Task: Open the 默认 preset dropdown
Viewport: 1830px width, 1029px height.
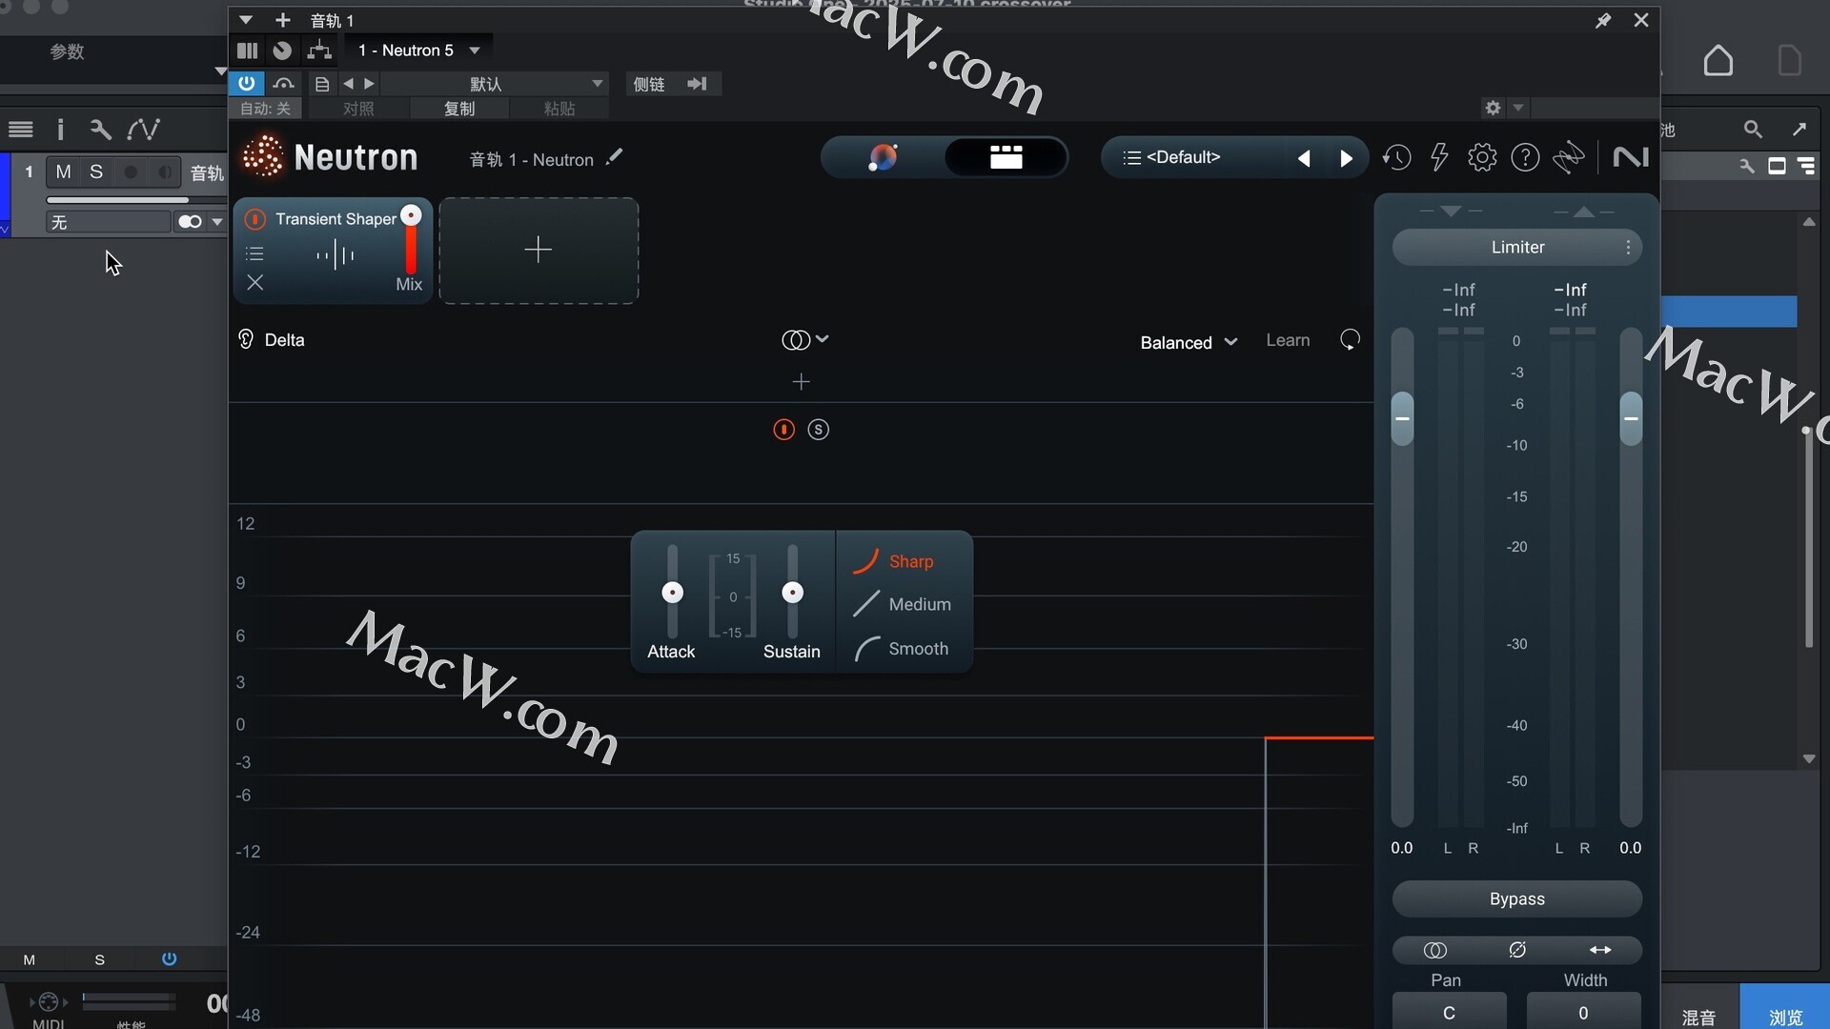Action: click(x=496, y=84)
